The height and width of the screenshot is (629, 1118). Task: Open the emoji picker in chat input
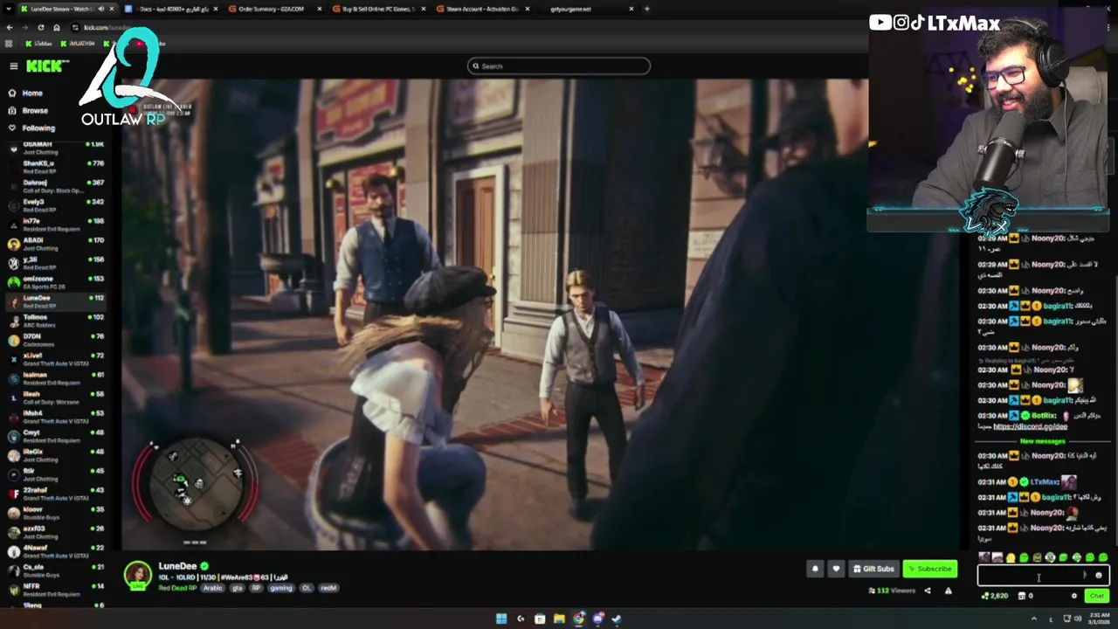(x=1099, y=575)
